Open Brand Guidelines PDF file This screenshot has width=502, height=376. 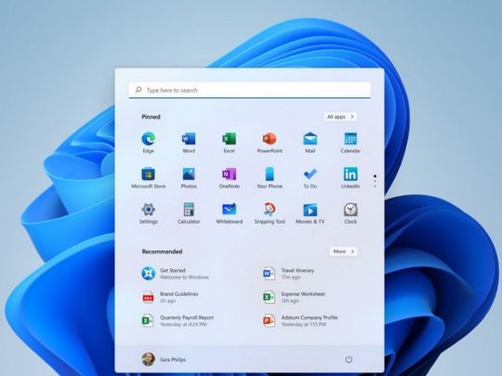tap(170, 297)
